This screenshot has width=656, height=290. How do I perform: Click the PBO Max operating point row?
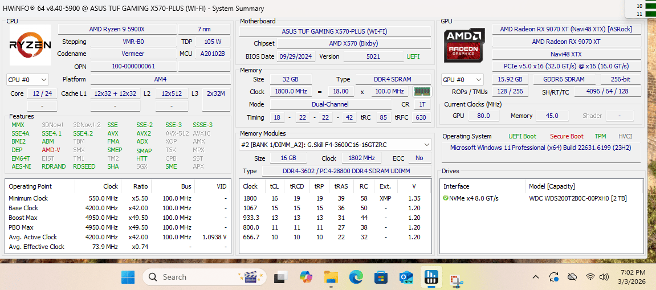[x=119, y=227]
